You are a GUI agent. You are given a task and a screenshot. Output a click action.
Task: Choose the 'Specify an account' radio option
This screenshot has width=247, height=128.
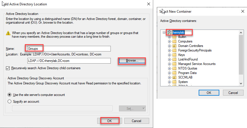(10, 102)
